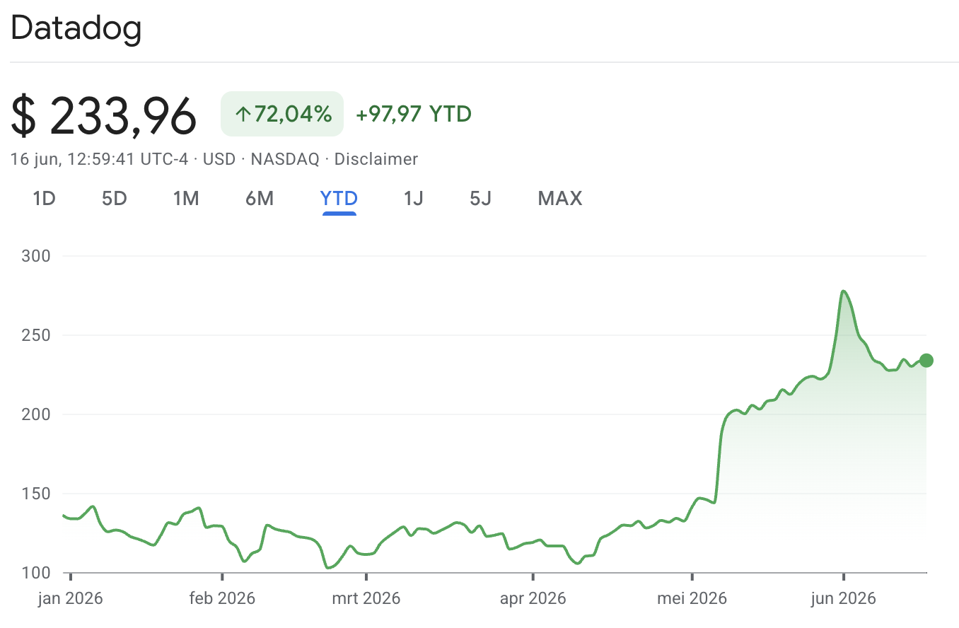Click the 150 y-axis label
959x628 pixels.
click(x=37, y=494)
